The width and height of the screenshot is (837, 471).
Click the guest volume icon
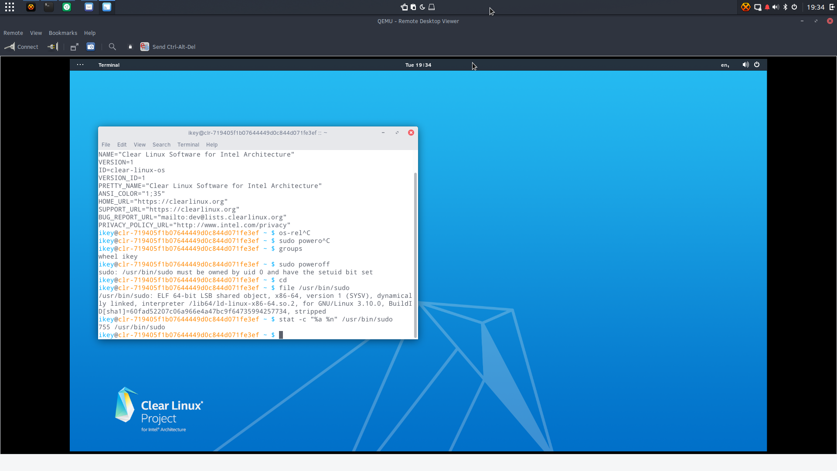746,65
